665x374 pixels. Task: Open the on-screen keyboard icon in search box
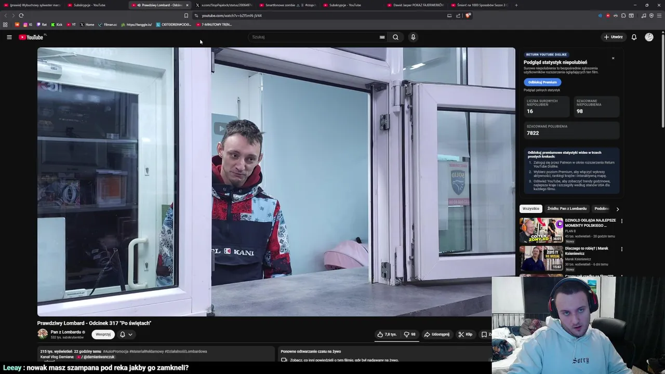(x=382, y=37)
